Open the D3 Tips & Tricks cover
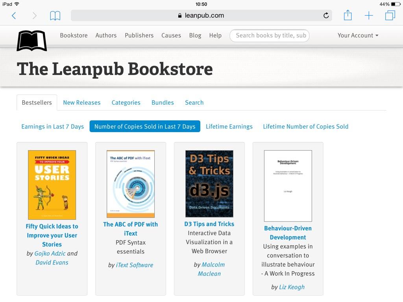Image resolution: width=403 pixels, height=302 pixels. point(209,184)
